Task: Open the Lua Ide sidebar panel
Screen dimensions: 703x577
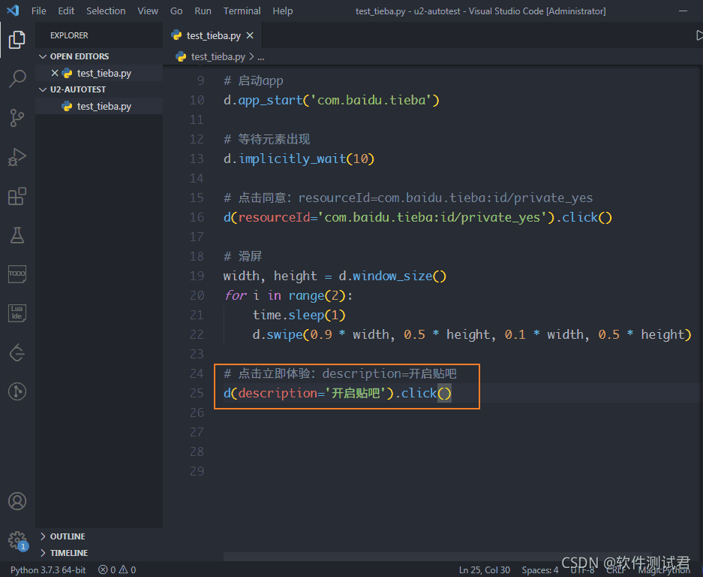Action: [17, 313]
